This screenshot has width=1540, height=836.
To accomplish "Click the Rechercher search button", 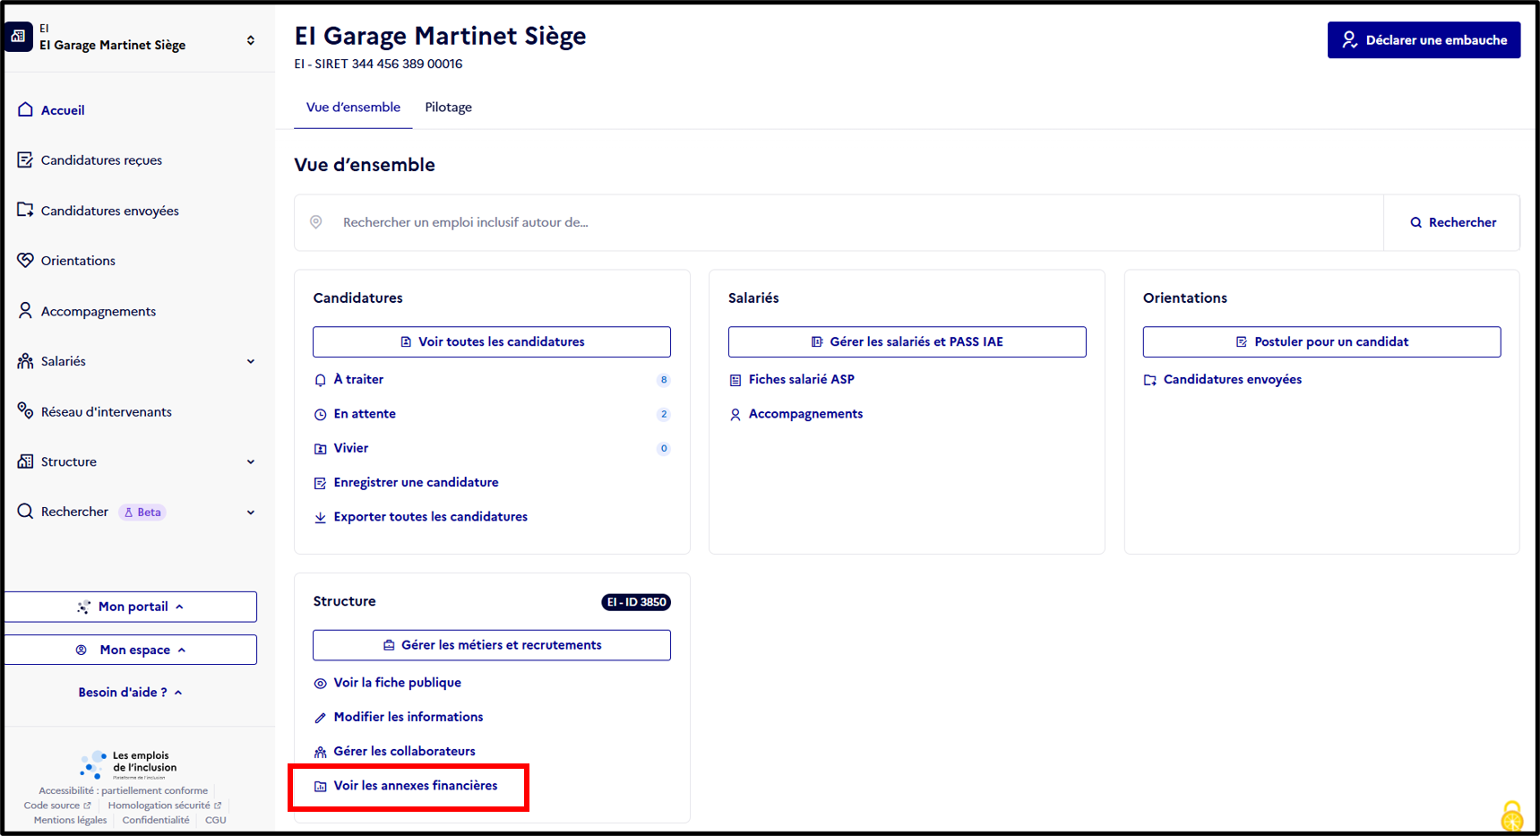I will coord(1452,222).
